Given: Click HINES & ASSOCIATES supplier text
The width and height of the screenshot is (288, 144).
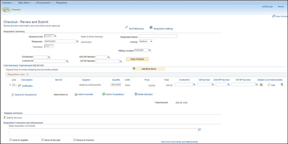Looking at the screenshot, I should (x=90, y=85).
